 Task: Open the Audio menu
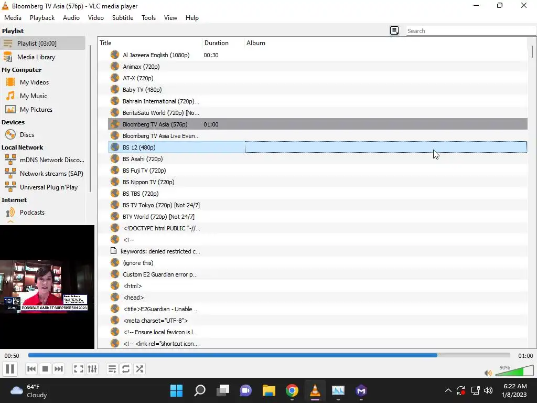pyautogui.click(x=71, y=18)
